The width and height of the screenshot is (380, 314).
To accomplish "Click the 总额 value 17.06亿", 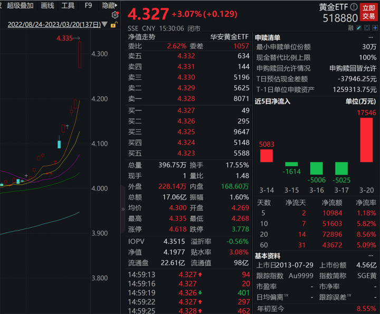I will 175,197.
